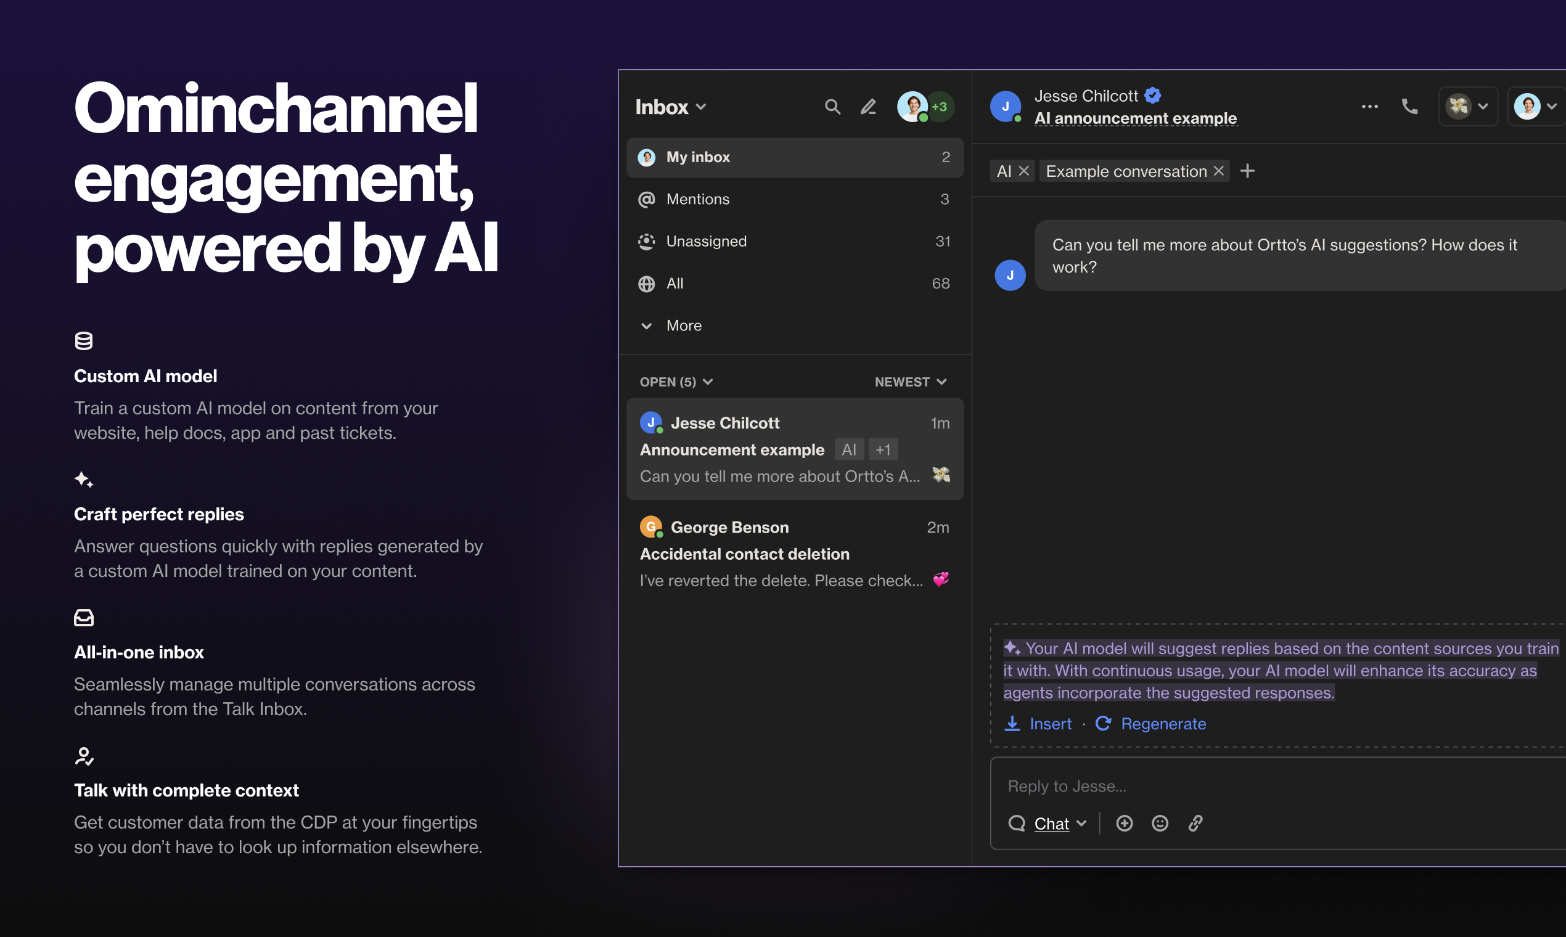Open the OPEN (5) filter dropdown
The image size is (1566, 937).
[676, 382]
